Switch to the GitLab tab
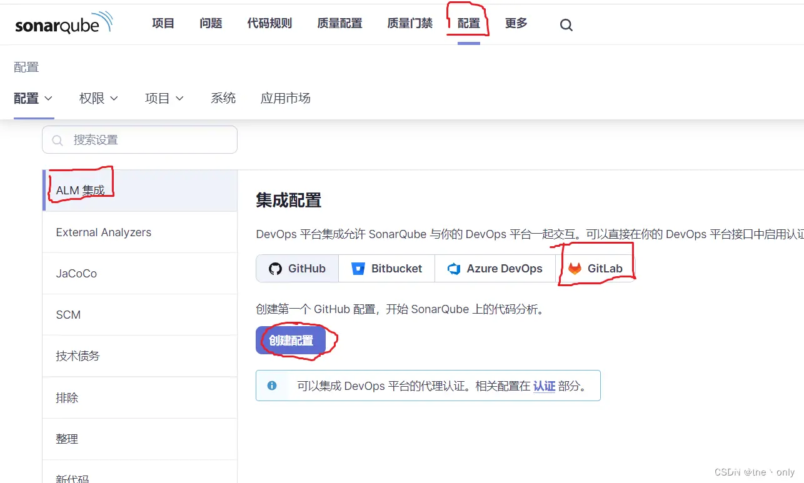Image resolution: width=804 pixels, height=483 pixels. [595, 269]
